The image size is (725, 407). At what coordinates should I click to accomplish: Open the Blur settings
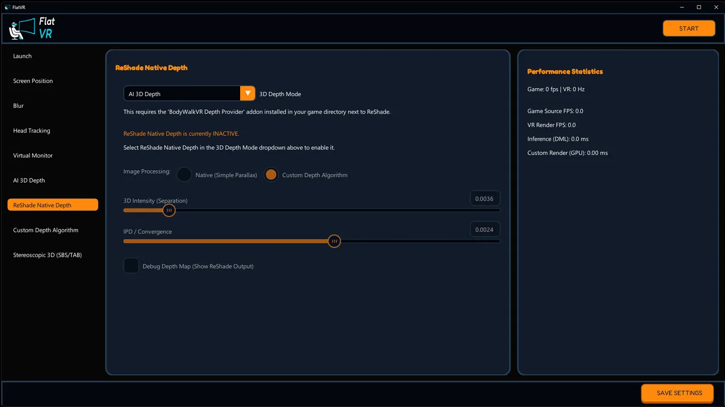(53, 106)
